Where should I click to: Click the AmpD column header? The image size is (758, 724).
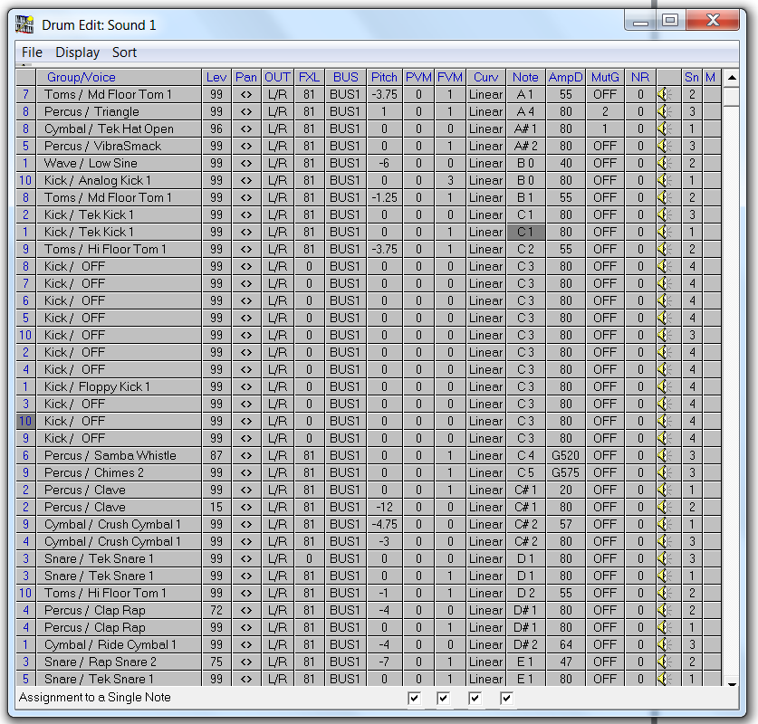(x=566, y=77)
